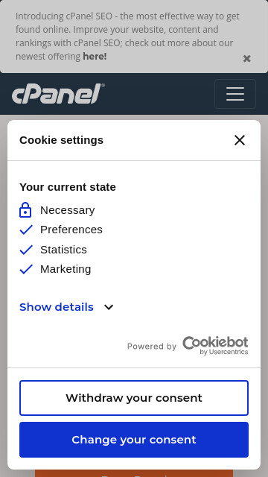This screenshot has width=268, height=477.
Task: Select the Marketing category label
Action: pos(66,269)
